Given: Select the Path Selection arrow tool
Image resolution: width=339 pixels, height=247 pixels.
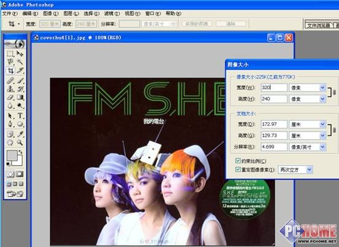Looking at the screenshot, I should pos(10,116).
